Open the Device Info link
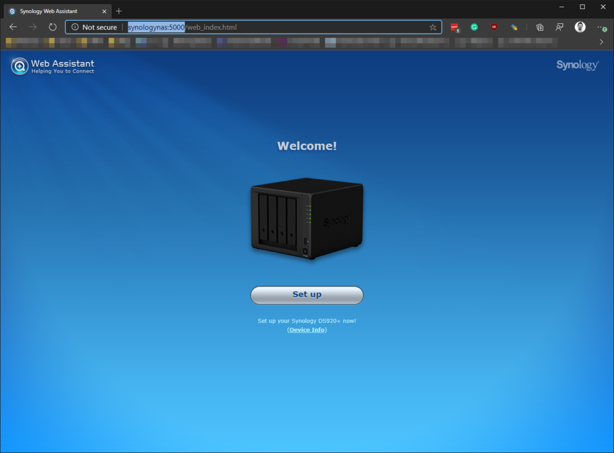Viewport: 614px width, 453px height. [x=307, y=330]
